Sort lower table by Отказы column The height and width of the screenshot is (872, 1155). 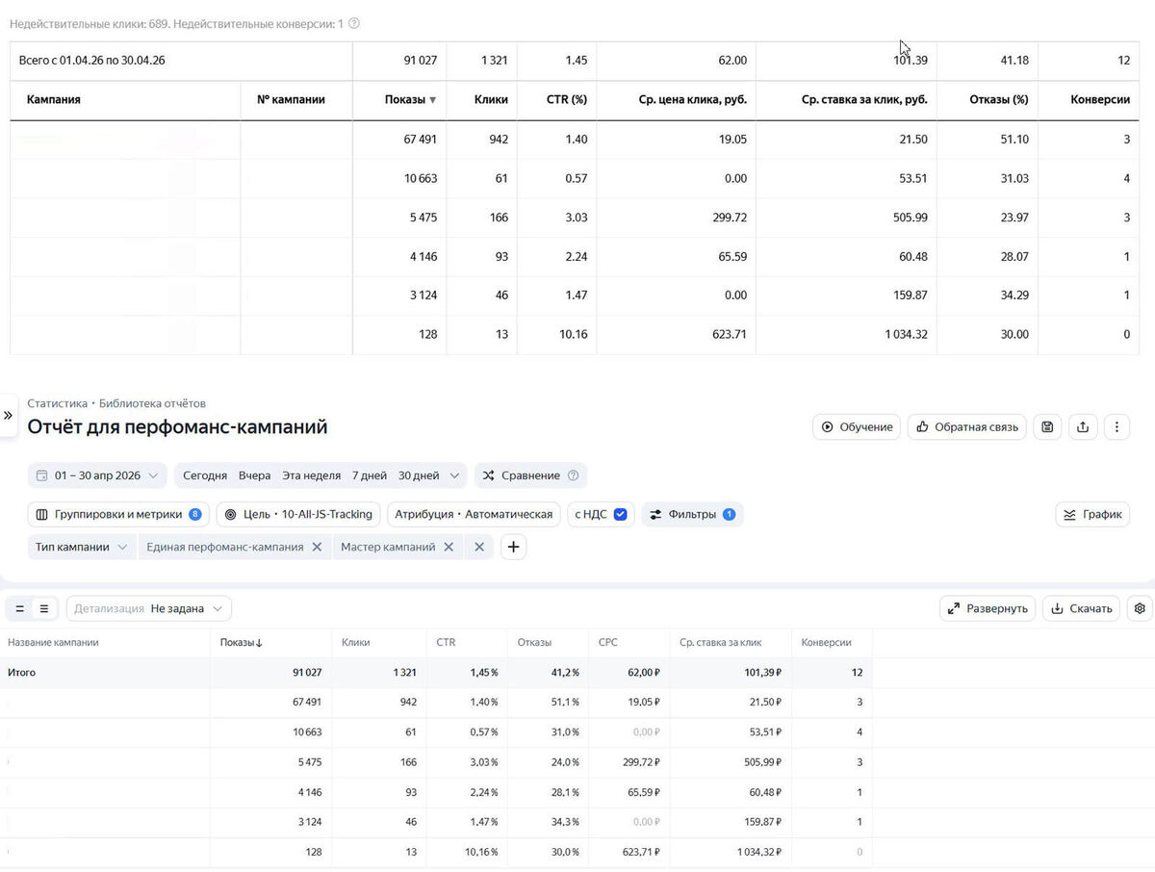point(534,642)
